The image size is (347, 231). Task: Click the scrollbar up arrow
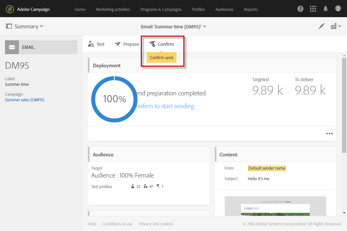(x=344, y=55)
